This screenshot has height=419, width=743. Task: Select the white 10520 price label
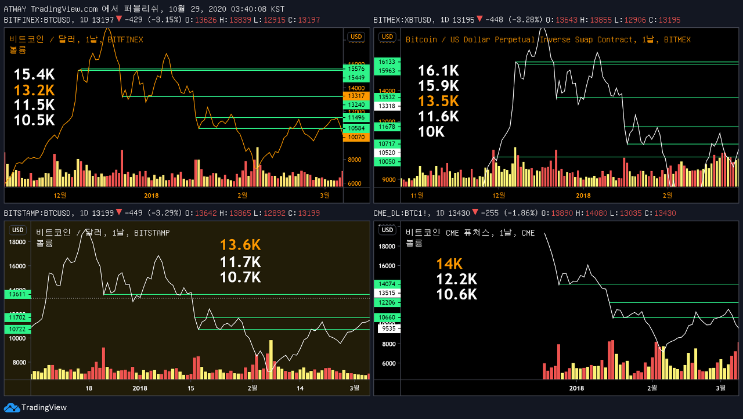coord(387,153)
